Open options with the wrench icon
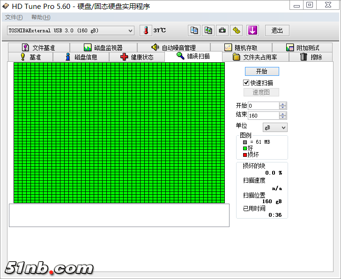The height and width of the screenshot is (279, 341). 237,30
